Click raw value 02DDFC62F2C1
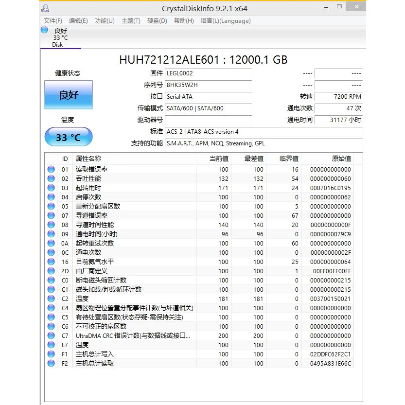Image resolution: width=405 pixels, height=405 pixels. click(330, 354)
